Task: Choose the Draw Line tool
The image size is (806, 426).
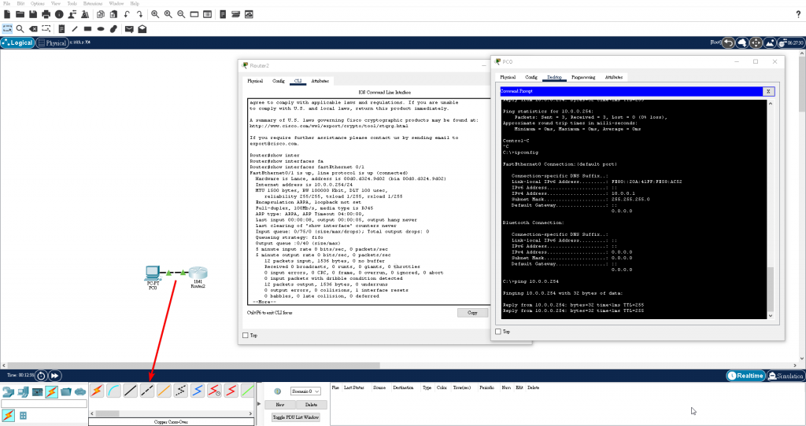Action: (75, 29)
